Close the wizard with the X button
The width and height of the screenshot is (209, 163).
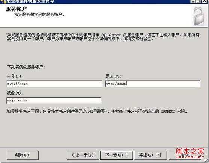coord(205,1)
